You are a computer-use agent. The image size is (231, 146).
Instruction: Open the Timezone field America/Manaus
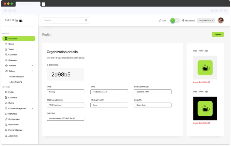click(x=66, y=118)
